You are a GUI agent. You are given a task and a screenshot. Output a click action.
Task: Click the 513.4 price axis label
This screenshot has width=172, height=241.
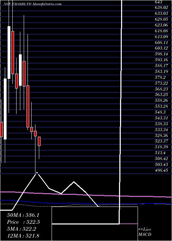point(160,153)
